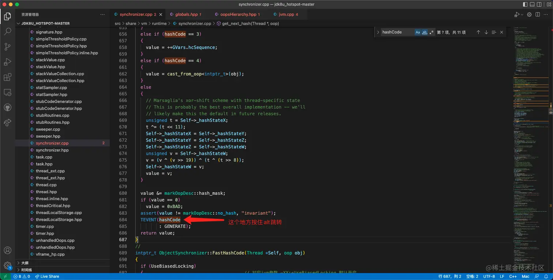Open the GitHub panel in activity bar
This screenshot has height=280, width=553.
[x=7, y=108]
